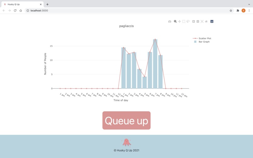Viewport: 253px width, 158px height.
Task: Bookmark this page with the star
Action: tap(231, 10)
